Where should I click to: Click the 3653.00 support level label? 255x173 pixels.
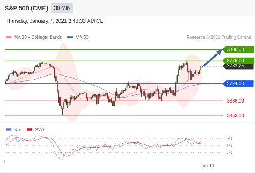[x=235, y=115]
